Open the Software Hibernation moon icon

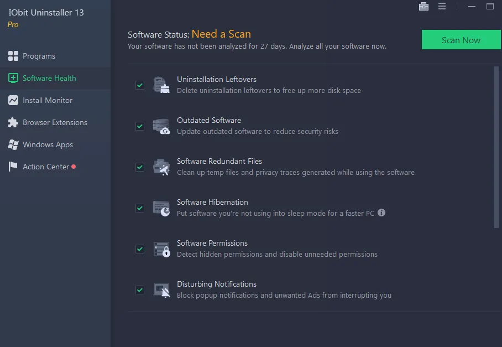(x=161, y=208)
